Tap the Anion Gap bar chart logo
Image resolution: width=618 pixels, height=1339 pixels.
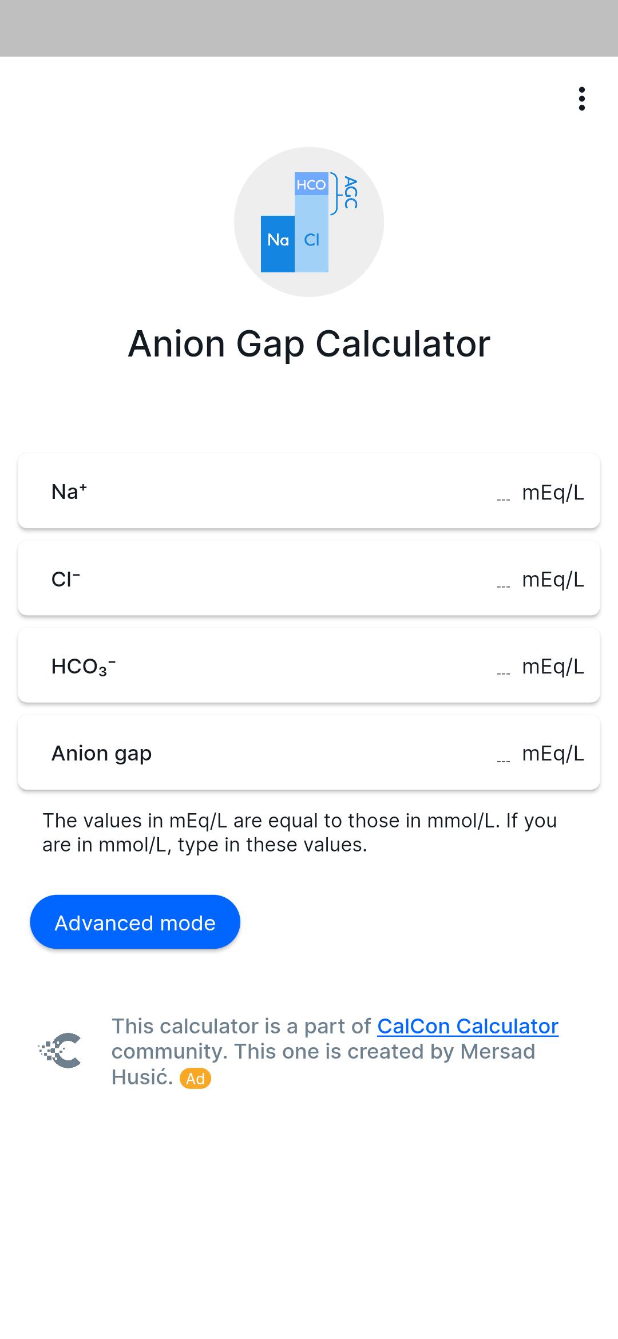click(309, 222)
